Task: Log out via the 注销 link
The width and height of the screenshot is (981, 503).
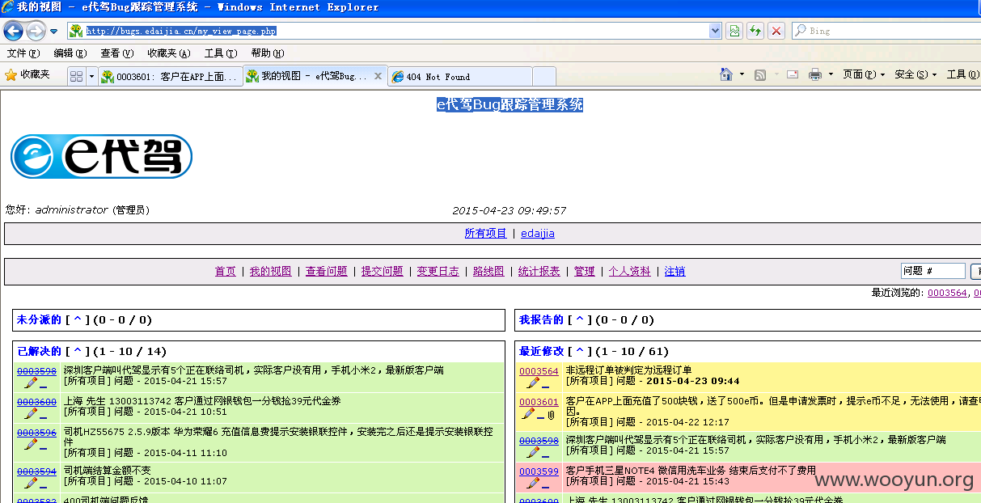Action: [x=674, y=271]
